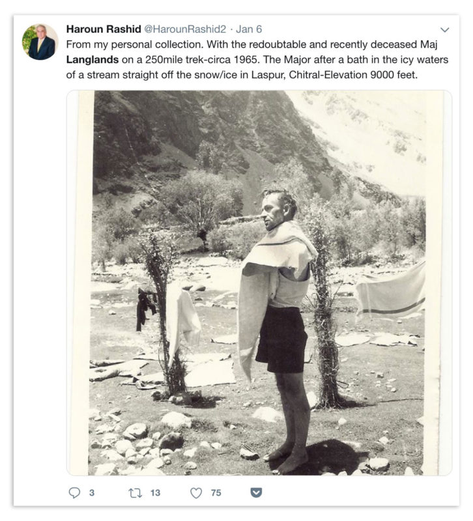Image resolution: width=473 pixels, height=521 pixels.
Task: Click the bold word Langlands
Action: point(93,60)
